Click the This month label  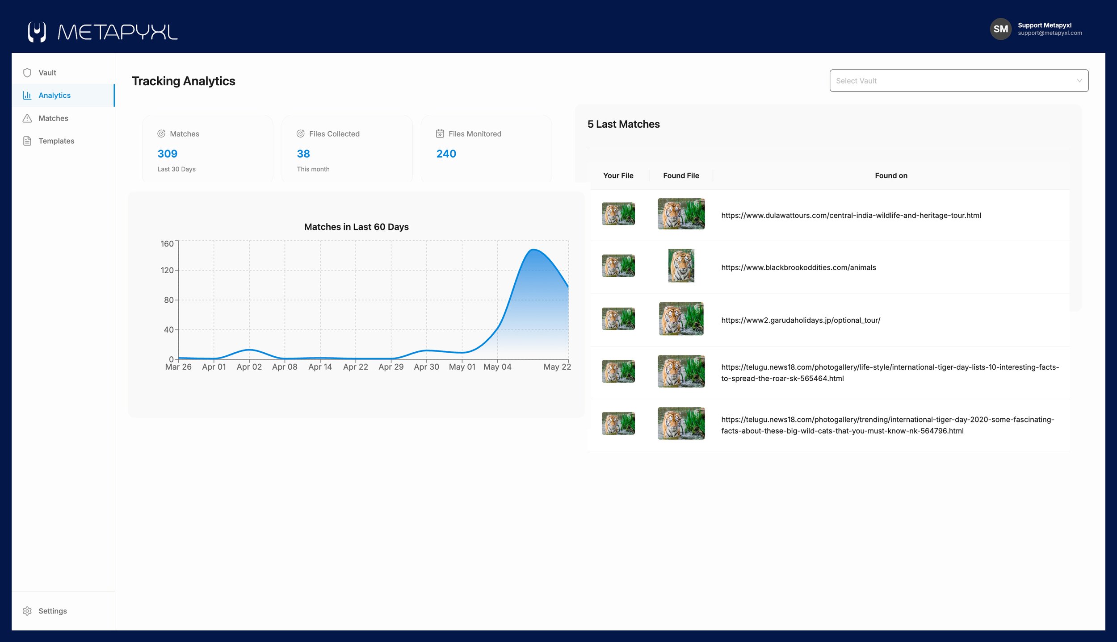pyautogui.click(x=313, y=169)
